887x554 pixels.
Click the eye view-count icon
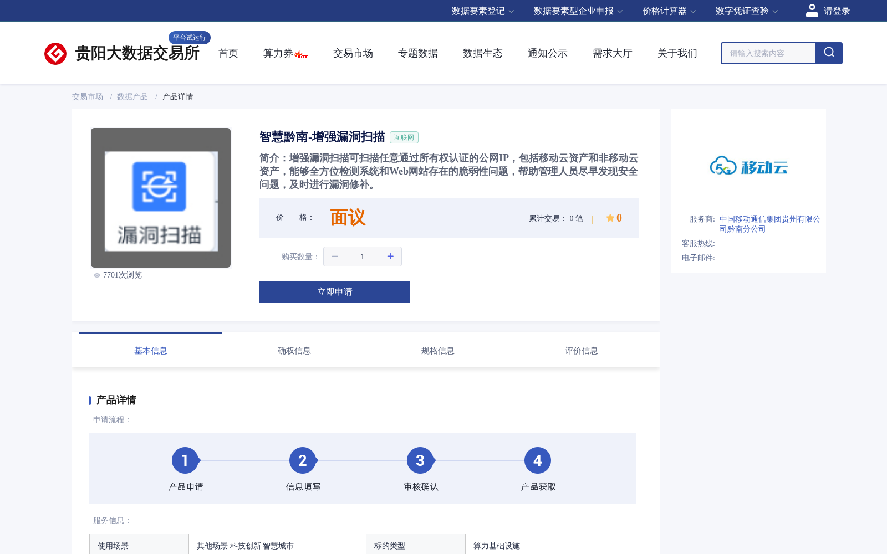(97, 275)
